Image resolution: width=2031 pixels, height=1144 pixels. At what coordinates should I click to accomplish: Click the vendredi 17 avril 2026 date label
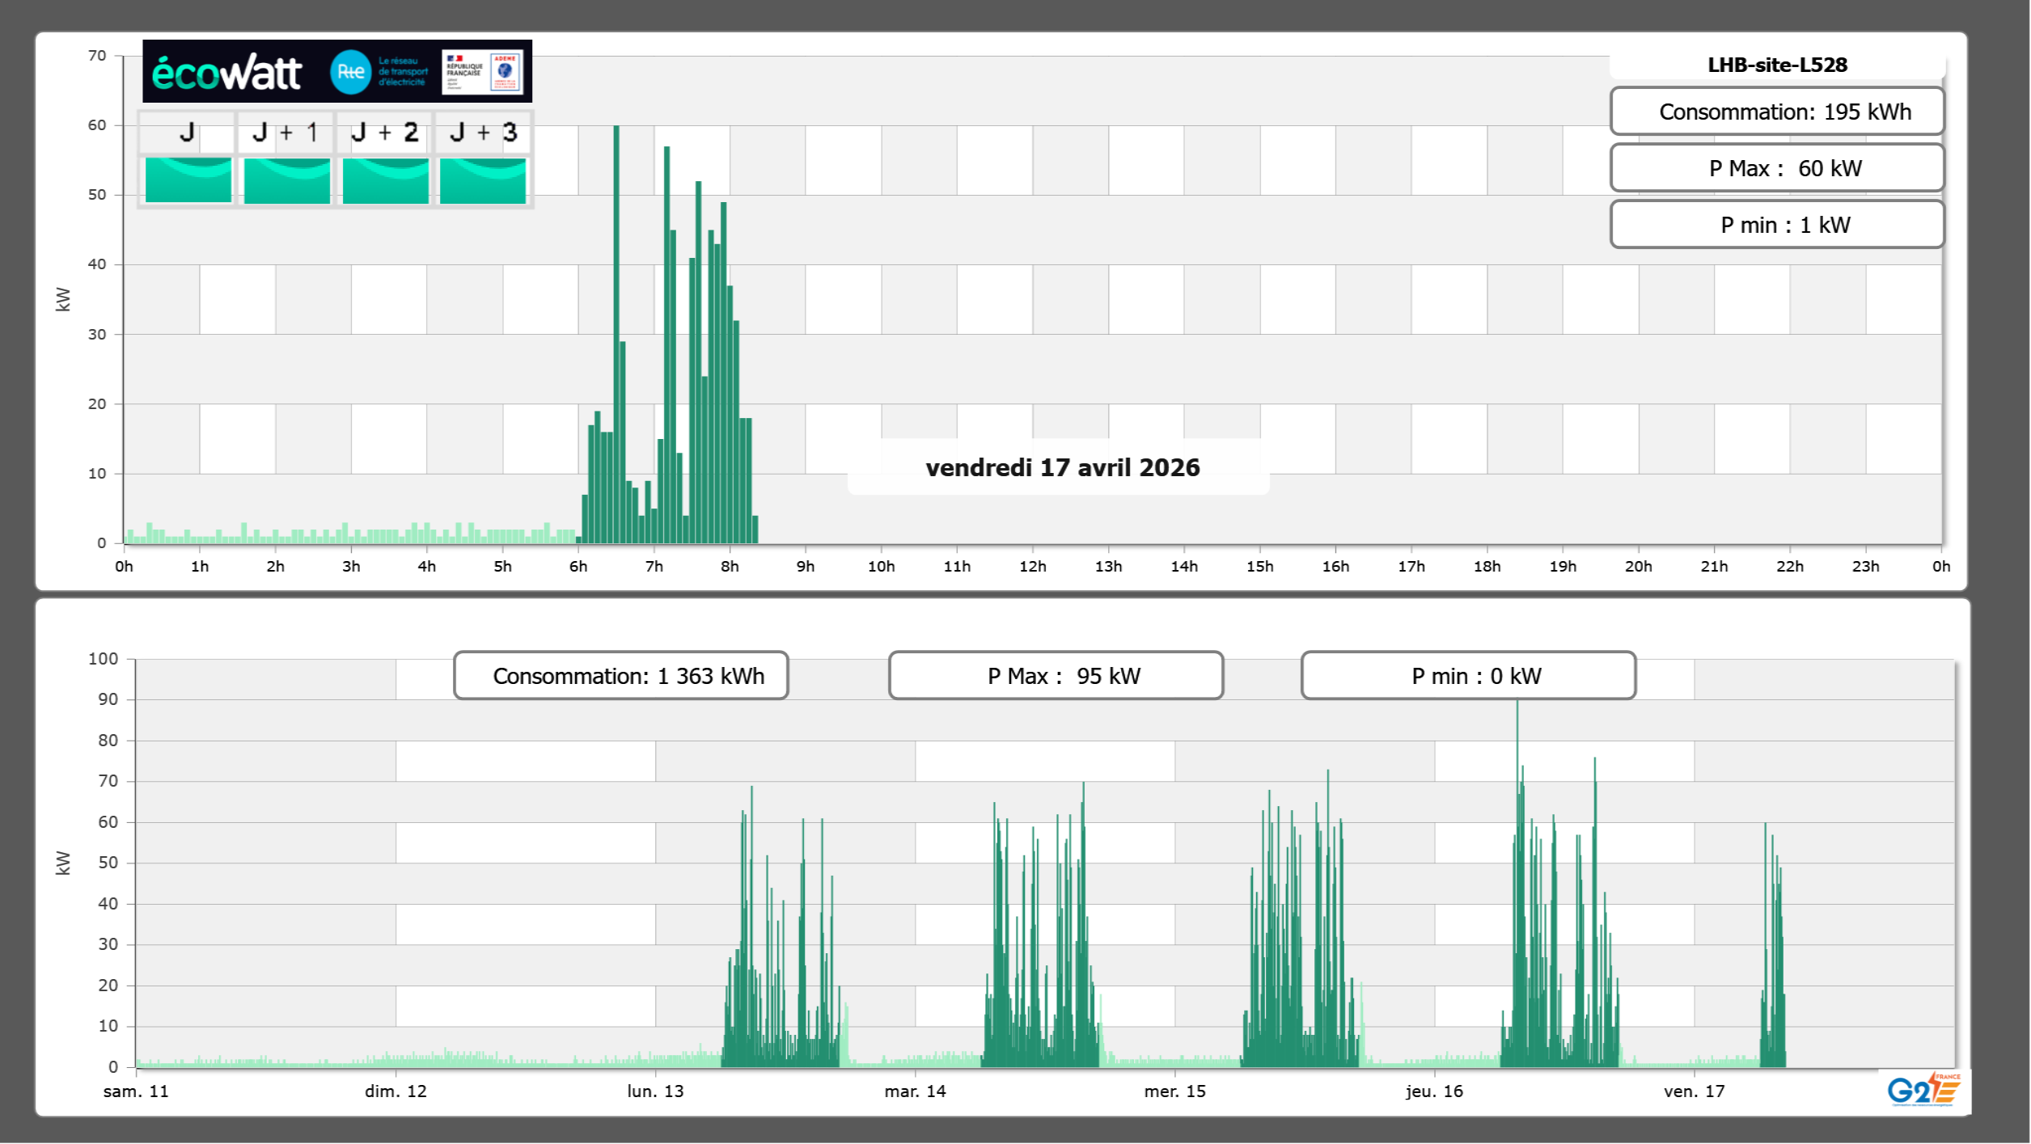point(1062,467)
